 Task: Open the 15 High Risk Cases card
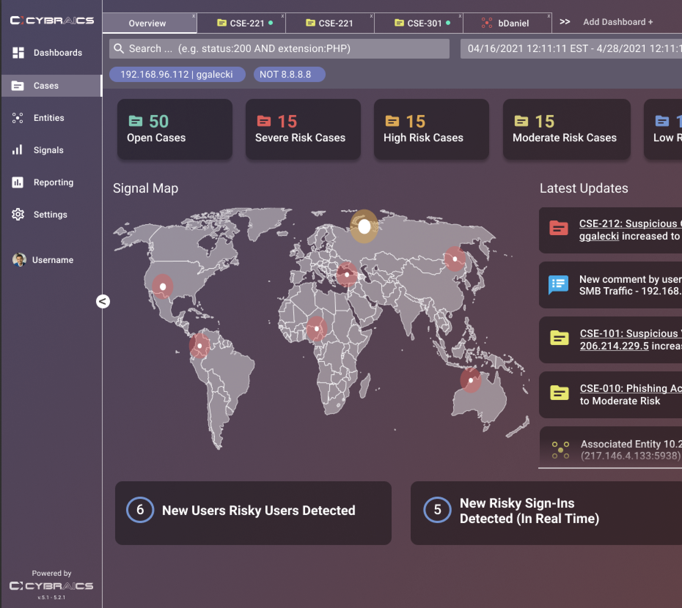(432, 129)
